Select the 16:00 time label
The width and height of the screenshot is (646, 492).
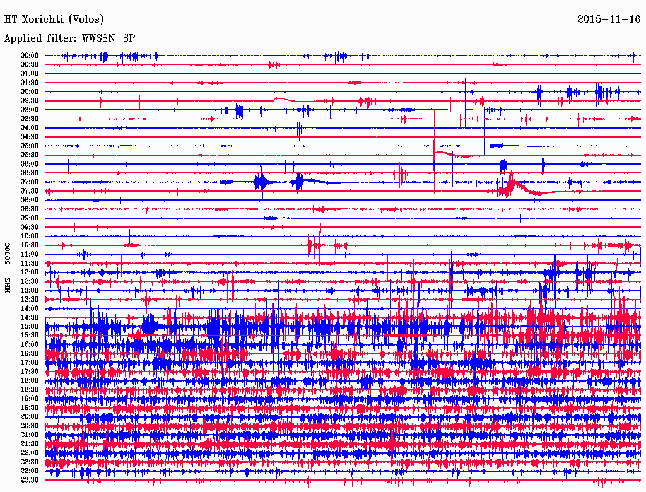pos(30,344)
